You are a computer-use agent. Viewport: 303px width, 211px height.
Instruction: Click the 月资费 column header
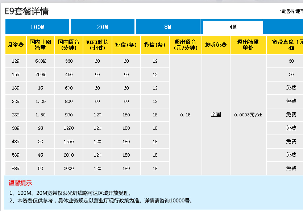click(16, 45)
